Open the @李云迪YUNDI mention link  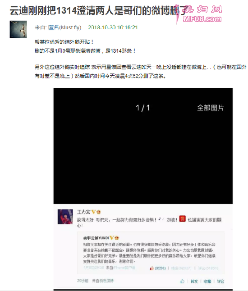(x=96, y=238)
